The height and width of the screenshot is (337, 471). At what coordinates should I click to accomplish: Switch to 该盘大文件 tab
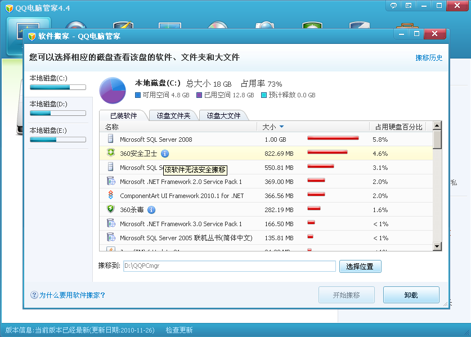(x=224, y=116)
